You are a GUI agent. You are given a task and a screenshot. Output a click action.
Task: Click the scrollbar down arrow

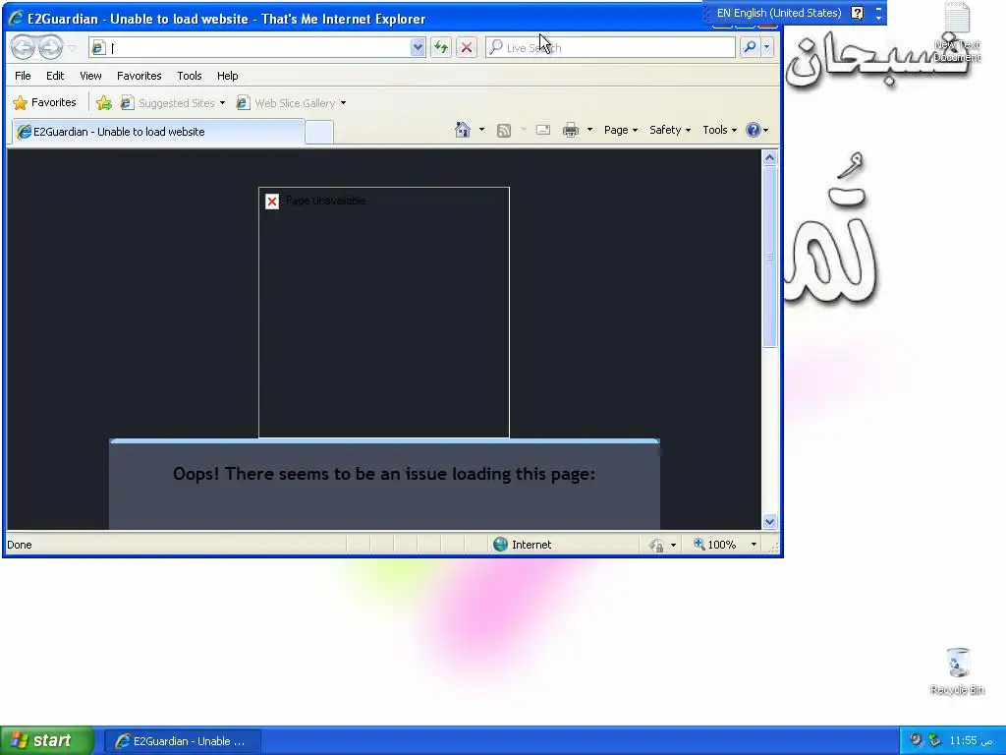pyautogui.click(x=770, y=521)
